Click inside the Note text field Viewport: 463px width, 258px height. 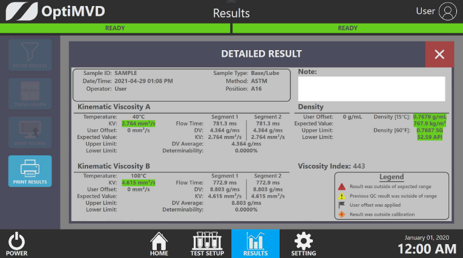pyautogui.click(x=372, y=89)
